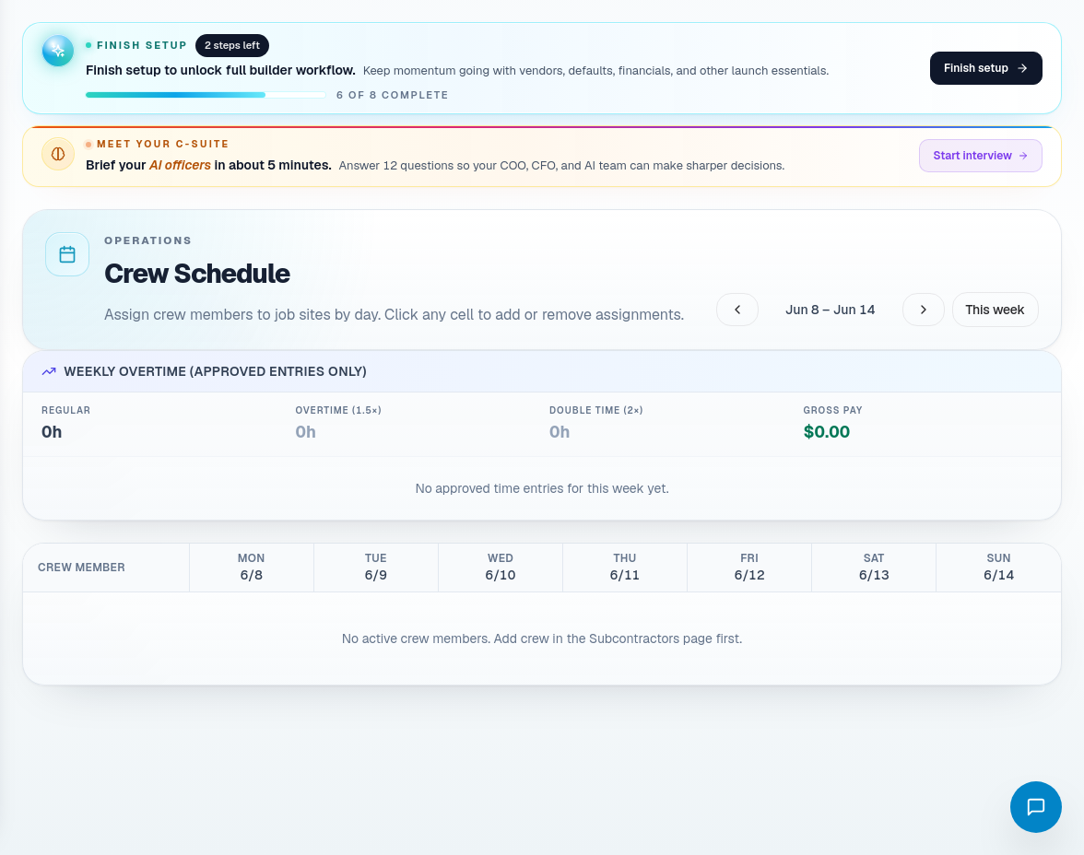Click the FINISH SETUP label

[142, 46]
